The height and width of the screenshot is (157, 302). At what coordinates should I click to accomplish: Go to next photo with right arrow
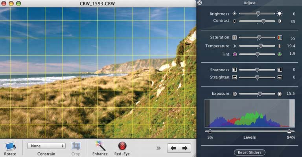[185, 148]
